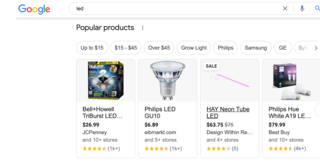Choose the Grow Light filter chip
The image size is (320, 162).
pos(194,48)
